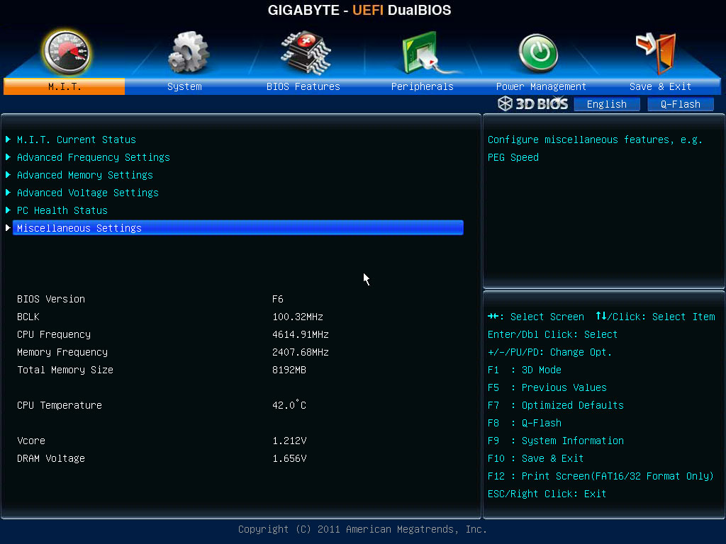Expand arrow beside M.I.T. Current Status
The image size is (726, 544).
pyautogui.click(x=8, y=140)
